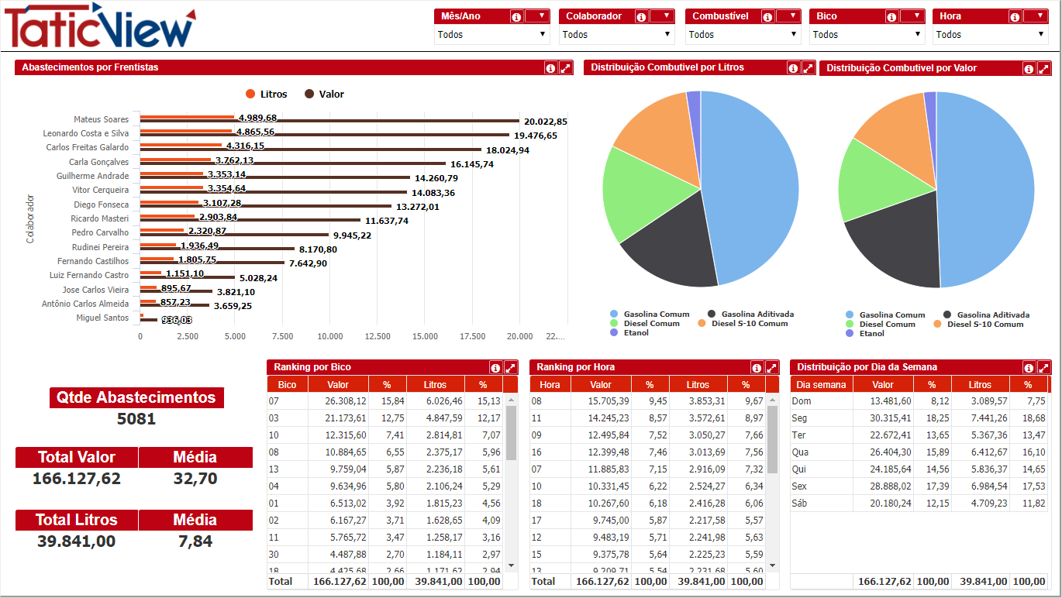Sort Ranking por Bico by Valor column

(338, 385)
